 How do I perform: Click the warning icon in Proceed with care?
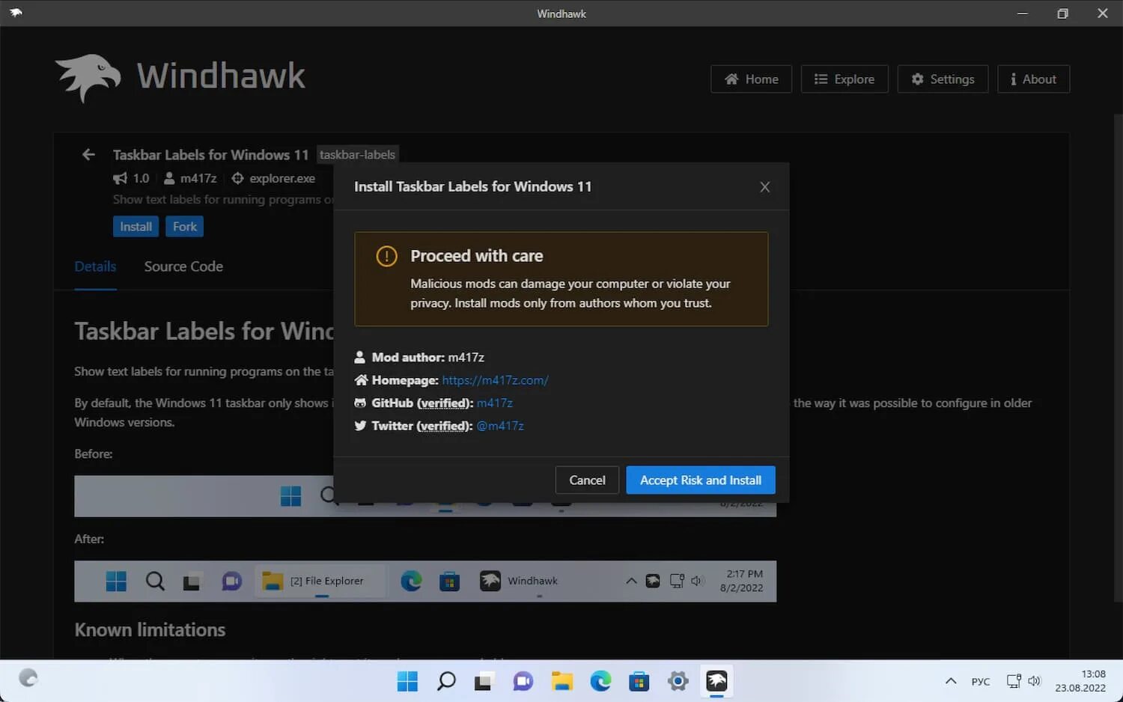pyautogui.click(x=386, y=257)
